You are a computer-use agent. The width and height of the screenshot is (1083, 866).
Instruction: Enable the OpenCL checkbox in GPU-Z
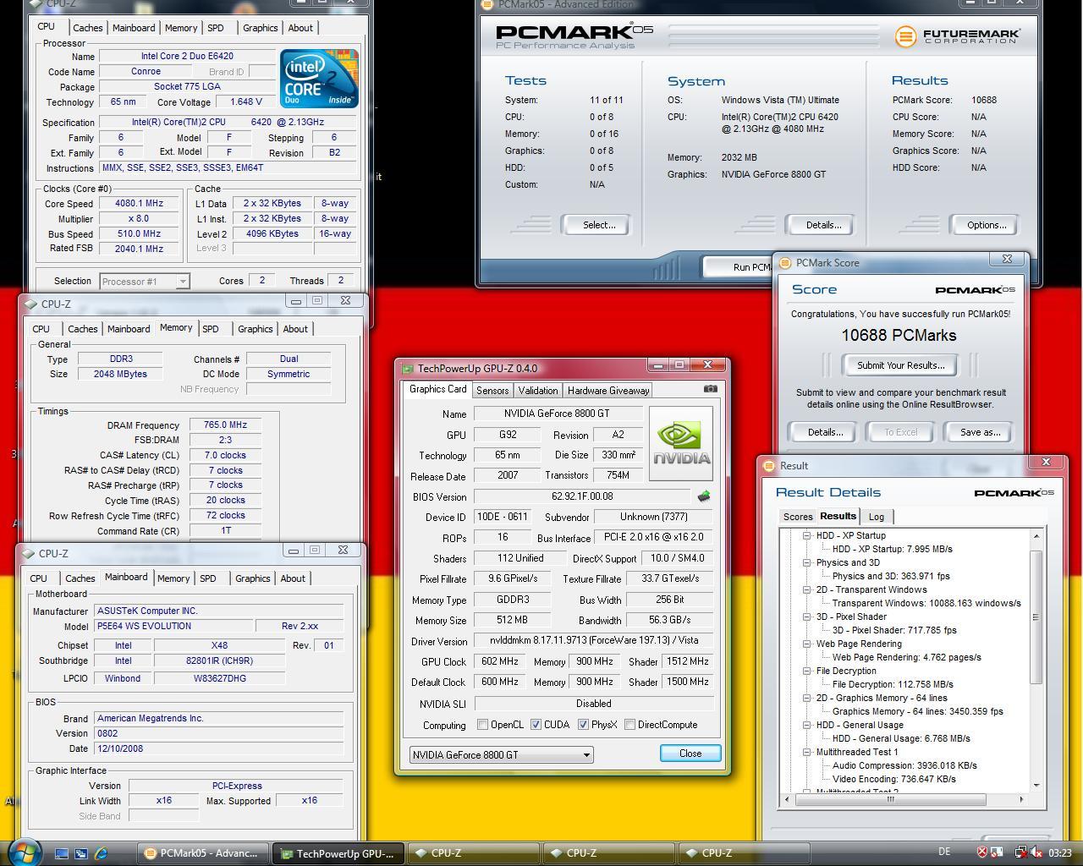click(482, 725)
